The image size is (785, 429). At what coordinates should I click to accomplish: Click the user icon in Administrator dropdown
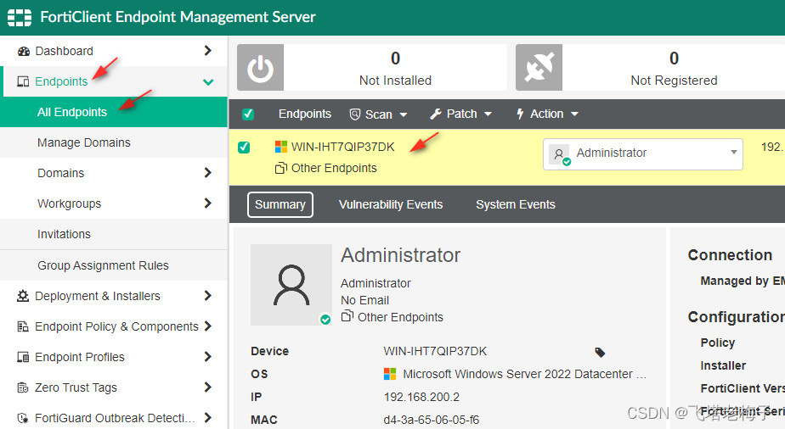pyautogui.click(x=559, y=154)
